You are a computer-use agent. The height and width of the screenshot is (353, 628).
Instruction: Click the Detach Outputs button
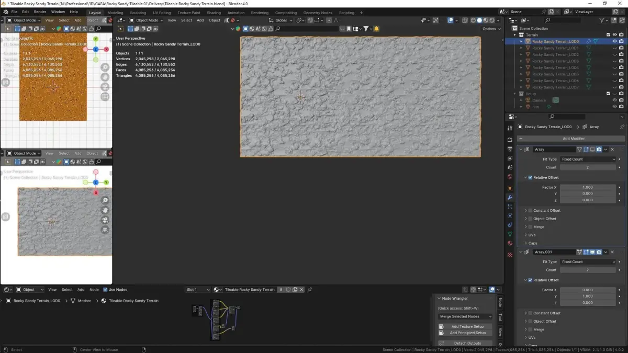coord(465,343)
